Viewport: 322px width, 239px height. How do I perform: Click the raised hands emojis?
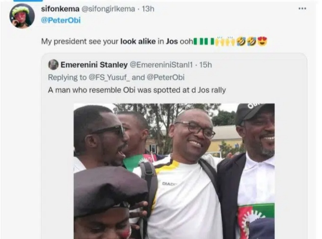tap(225, 42)
